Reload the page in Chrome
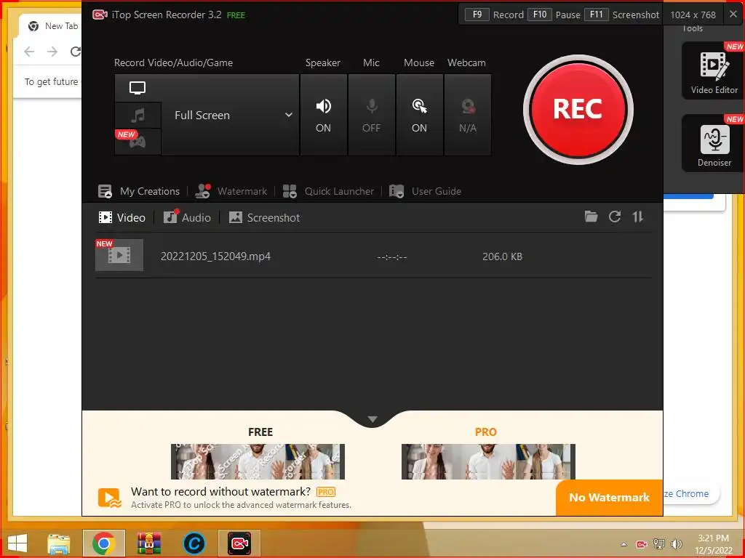This screenshot has height=558, width=745. [75, 52]
